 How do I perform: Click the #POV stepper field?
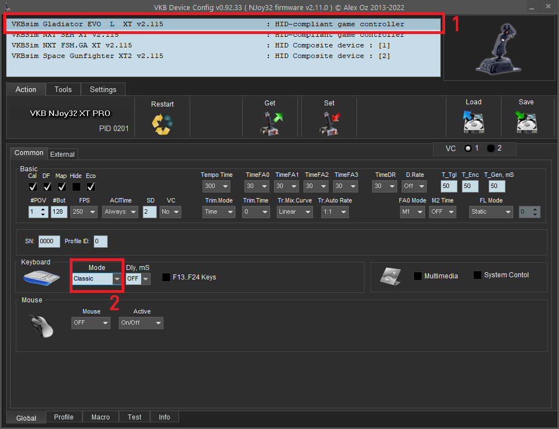click(38, 212)
